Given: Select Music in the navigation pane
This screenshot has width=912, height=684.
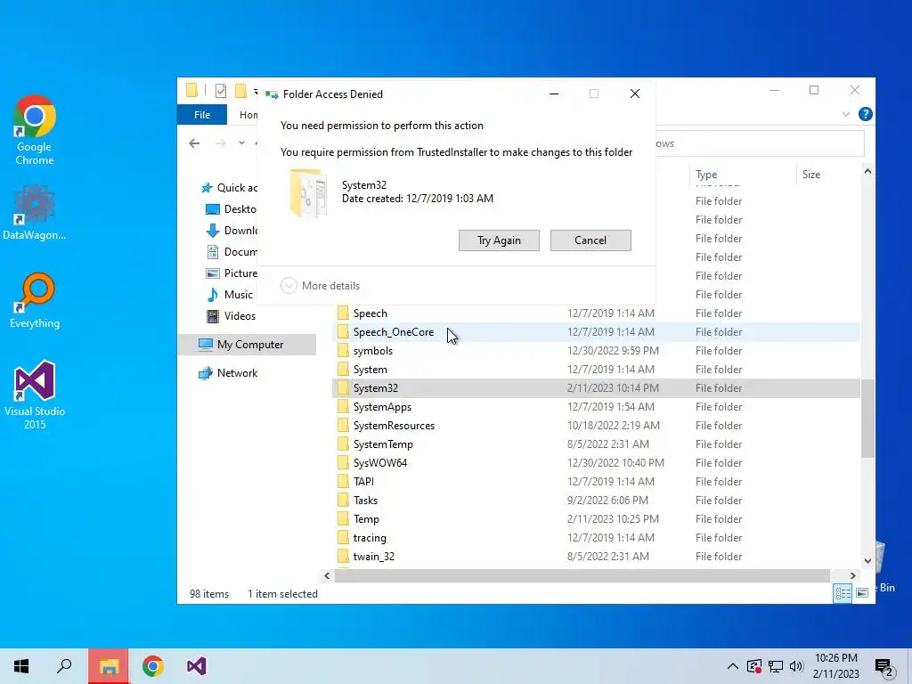Looking at the screenshot, I should [x=231, y=294].
